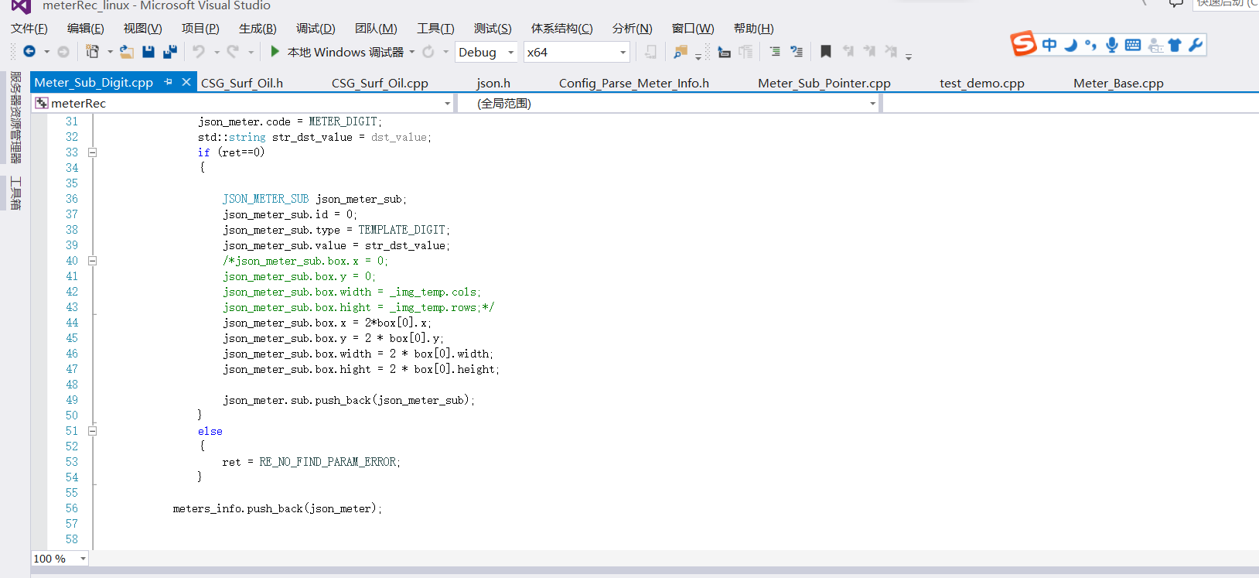This screenshot has height=578, width=1259.
Task: Open the 帮助(H) menu
Action: tap(753, 29)
